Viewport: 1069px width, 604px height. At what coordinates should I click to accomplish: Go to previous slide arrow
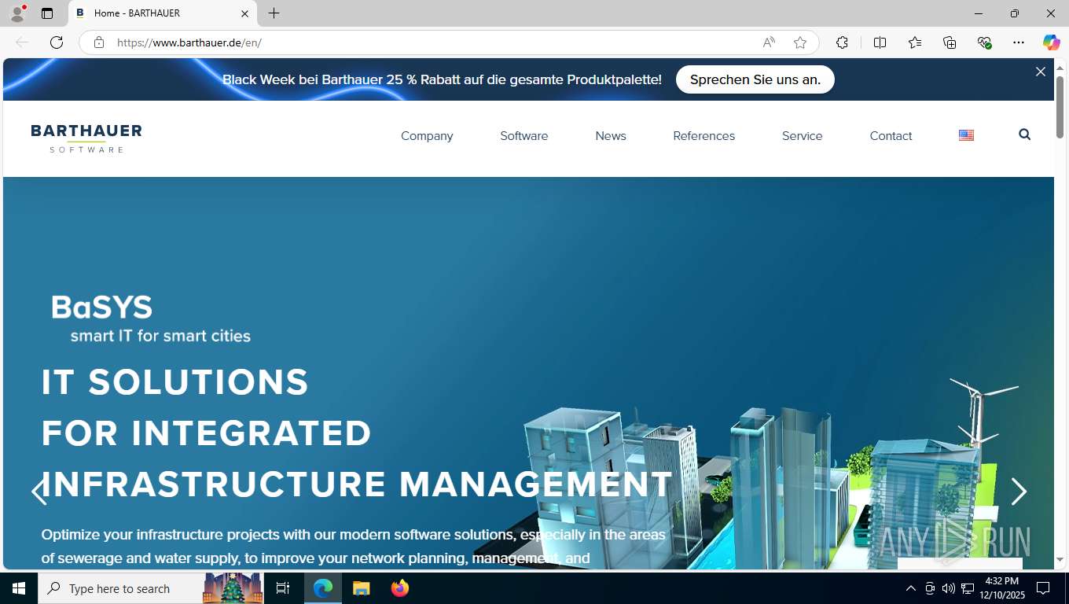[39, 492]
